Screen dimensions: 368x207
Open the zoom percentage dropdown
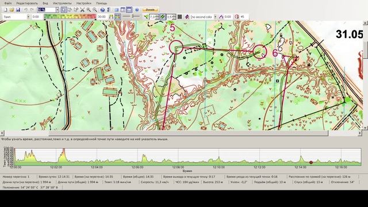click(57, 10)
